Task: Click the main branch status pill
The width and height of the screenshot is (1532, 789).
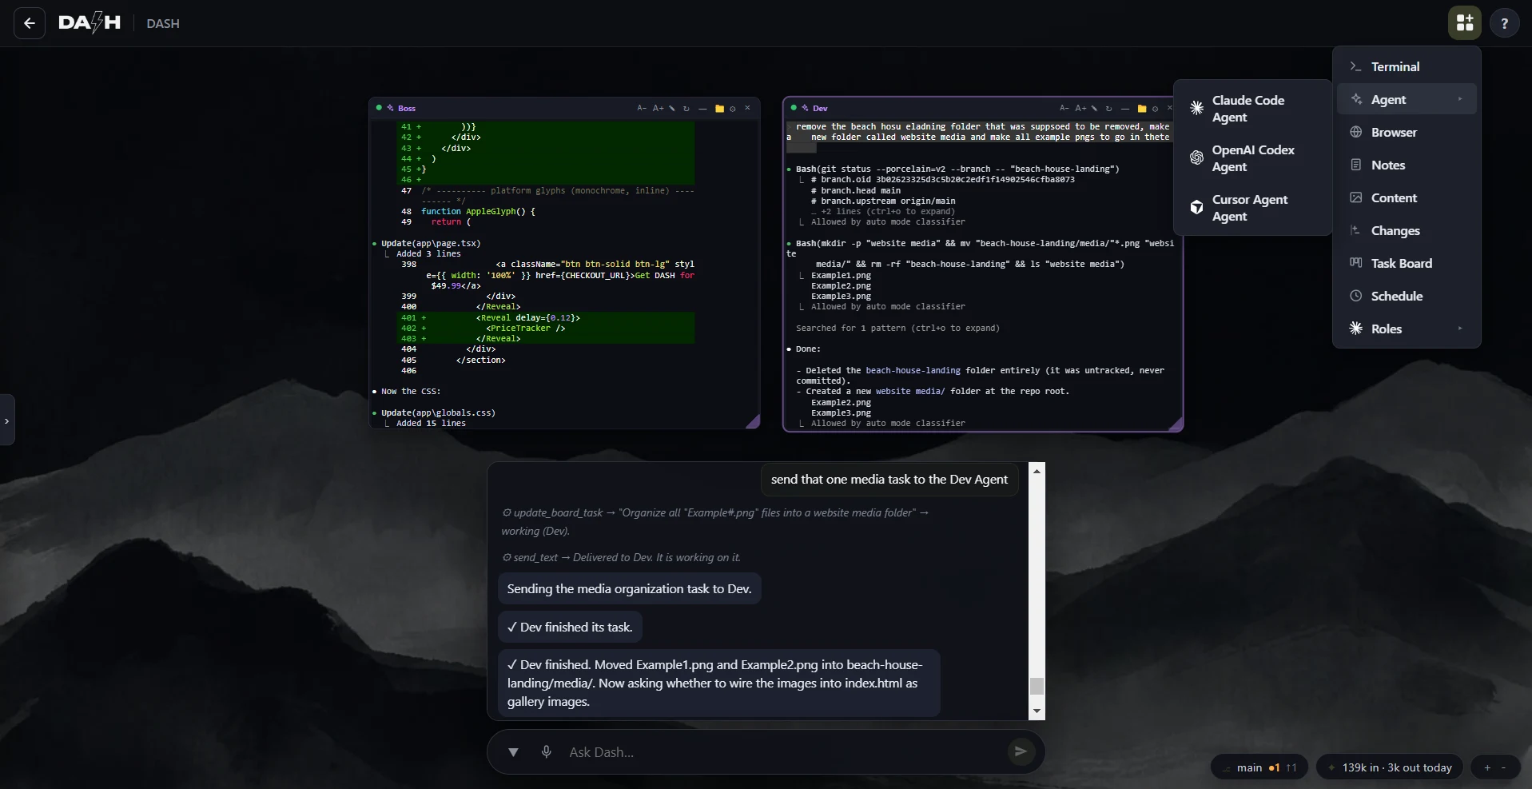Action: coord(1259,767)
